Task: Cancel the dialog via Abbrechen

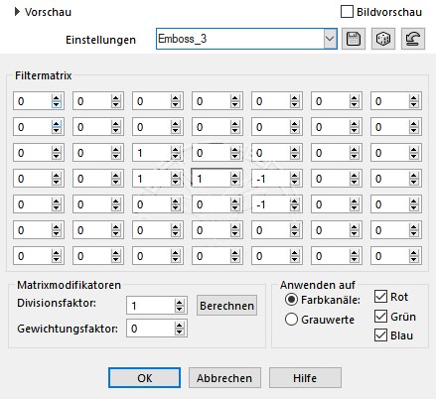Action: coord(224,377)
